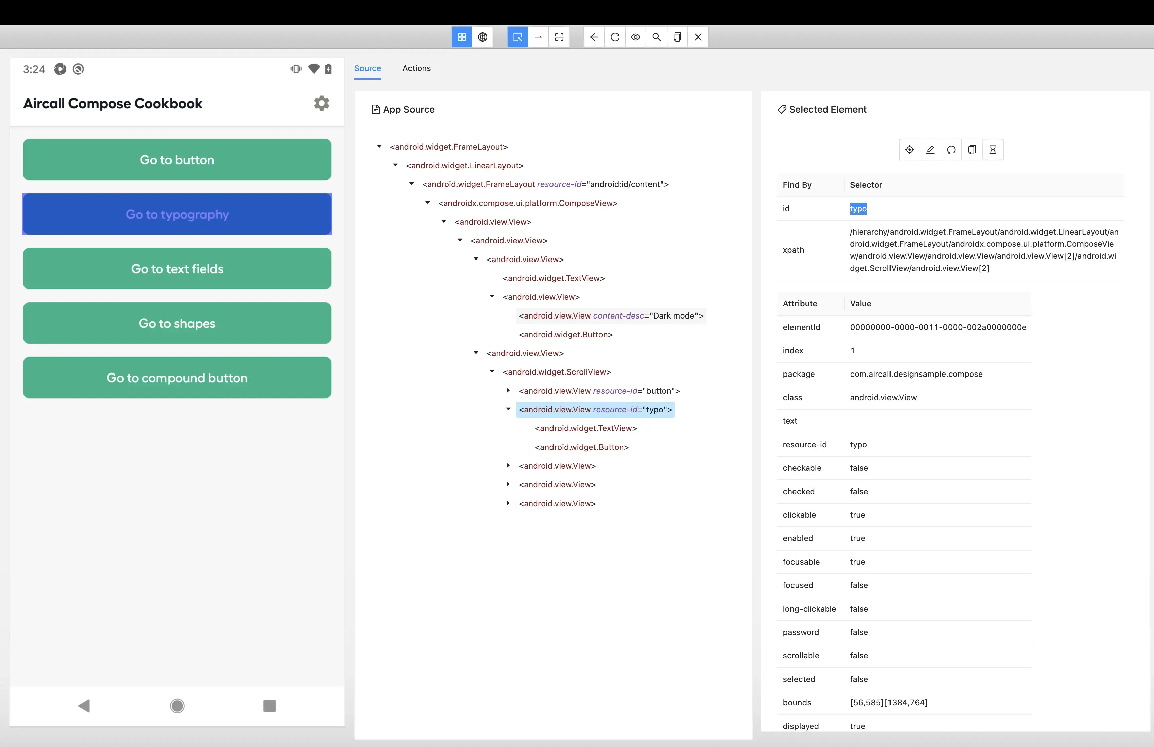The height and width of the screenshot is (747, 1154).
Task: Click Go to compound button
Action: (177, 378)
